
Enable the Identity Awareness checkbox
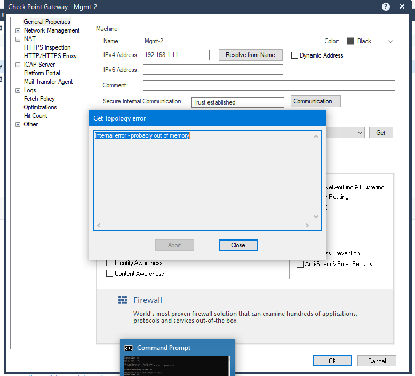[x=109, y=263]
